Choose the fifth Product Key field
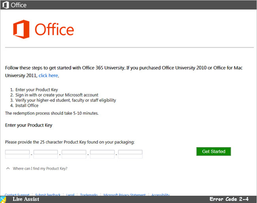257x203 pixels. pos(130,154)
